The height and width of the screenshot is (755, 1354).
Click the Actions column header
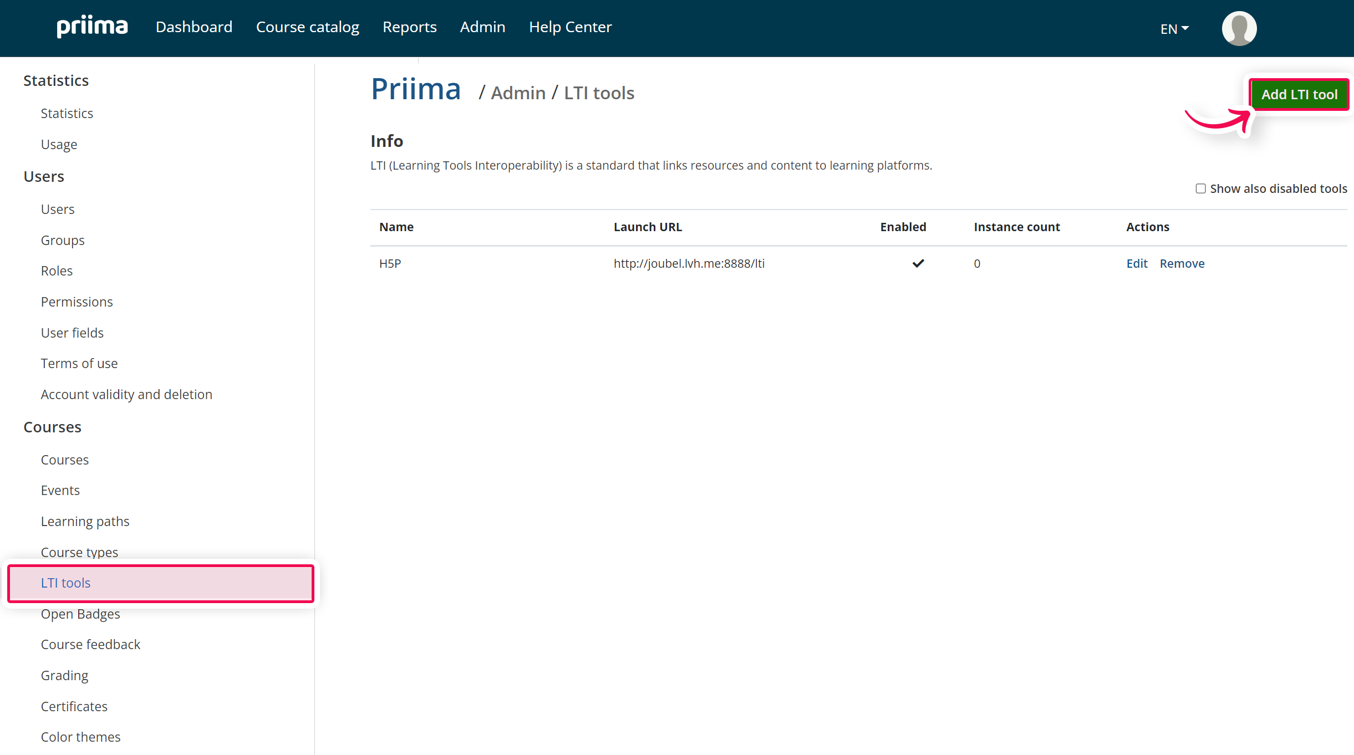pos(1147,227)
